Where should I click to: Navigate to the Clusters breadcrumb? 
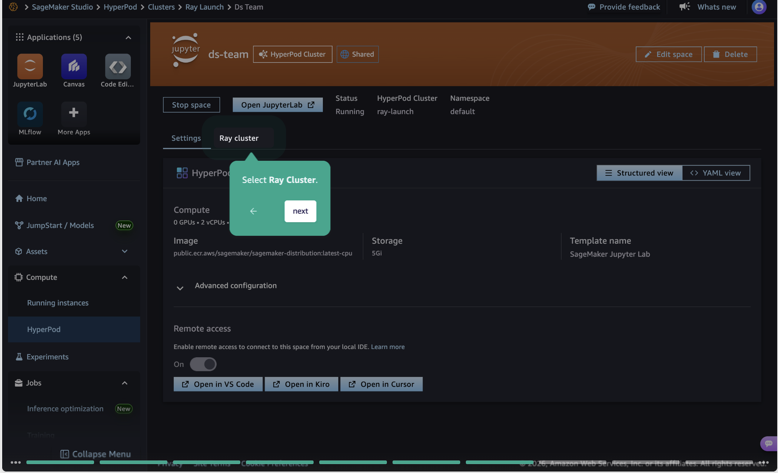pos(161,7)
